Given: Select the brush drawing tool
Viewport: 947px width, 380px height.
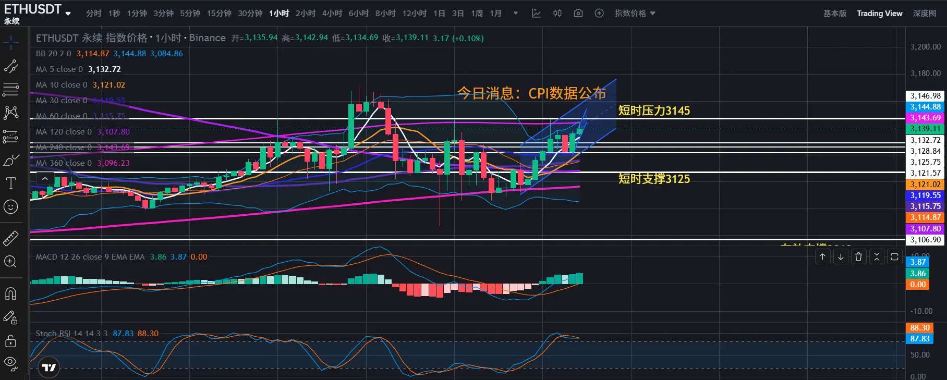Looking at the screenshot, I should point(11,160).
